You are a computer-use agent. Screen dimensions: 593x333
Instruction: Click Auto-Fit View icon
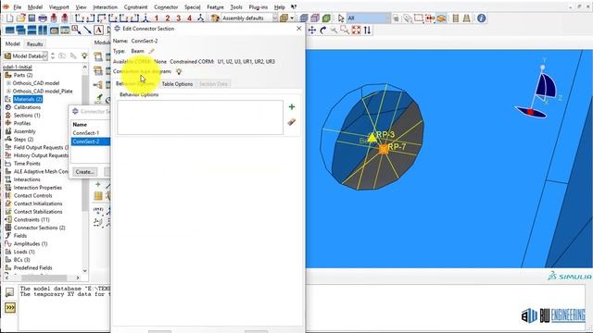(x=356, y=31)
